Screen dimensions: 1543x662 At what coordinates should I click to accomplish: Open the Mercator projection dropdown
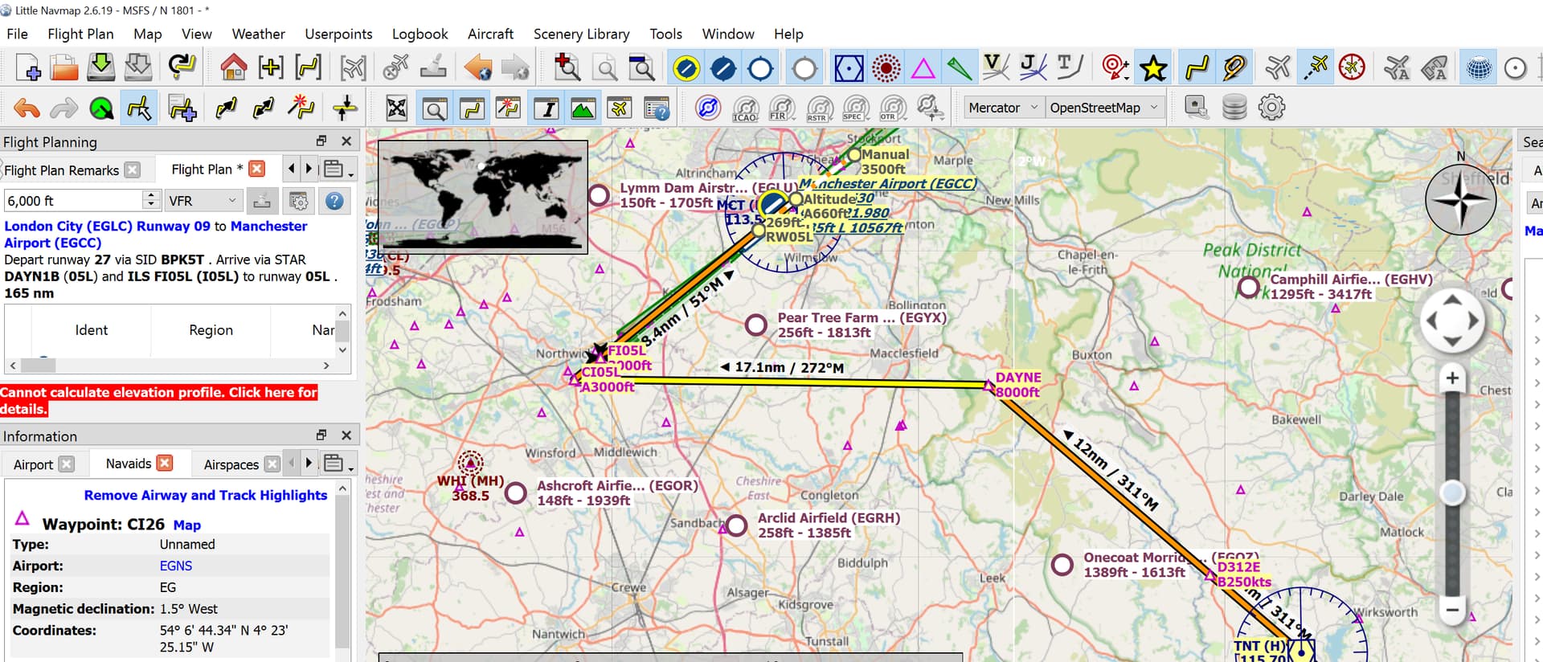coord(1002,108)
